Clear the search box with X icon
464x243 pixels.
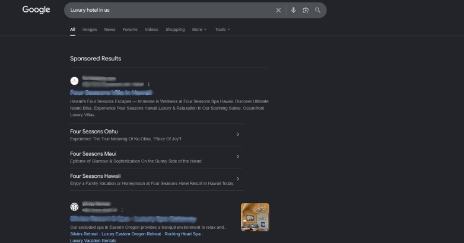coord(278,10)
